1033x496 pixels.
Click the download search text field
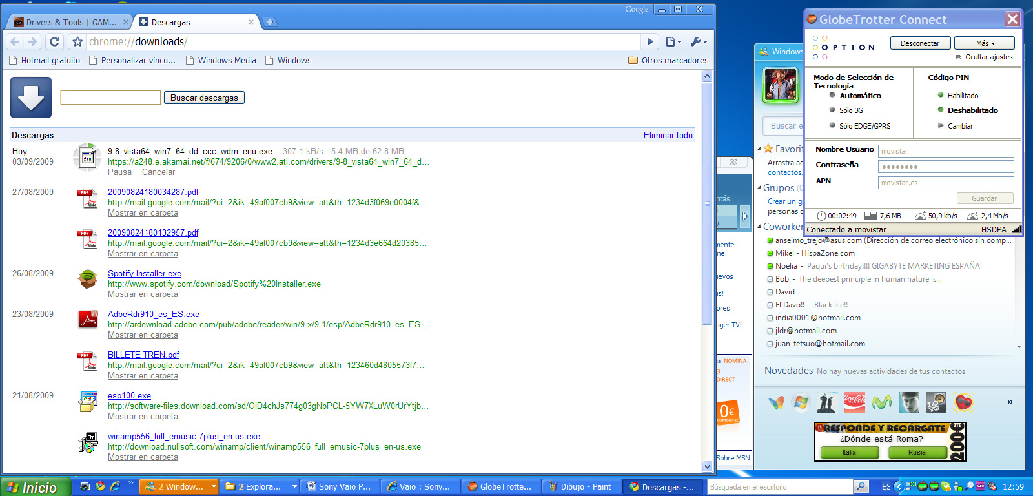pos(110,98)
